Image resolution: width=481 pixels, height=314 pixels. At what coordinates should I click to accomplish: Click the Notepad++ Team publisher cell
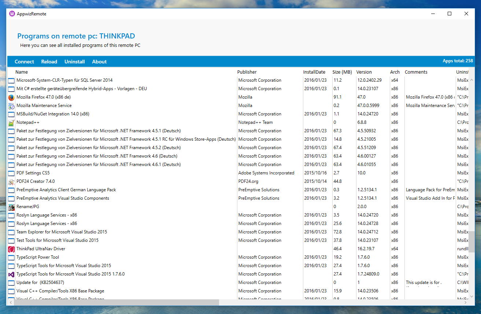256,122
